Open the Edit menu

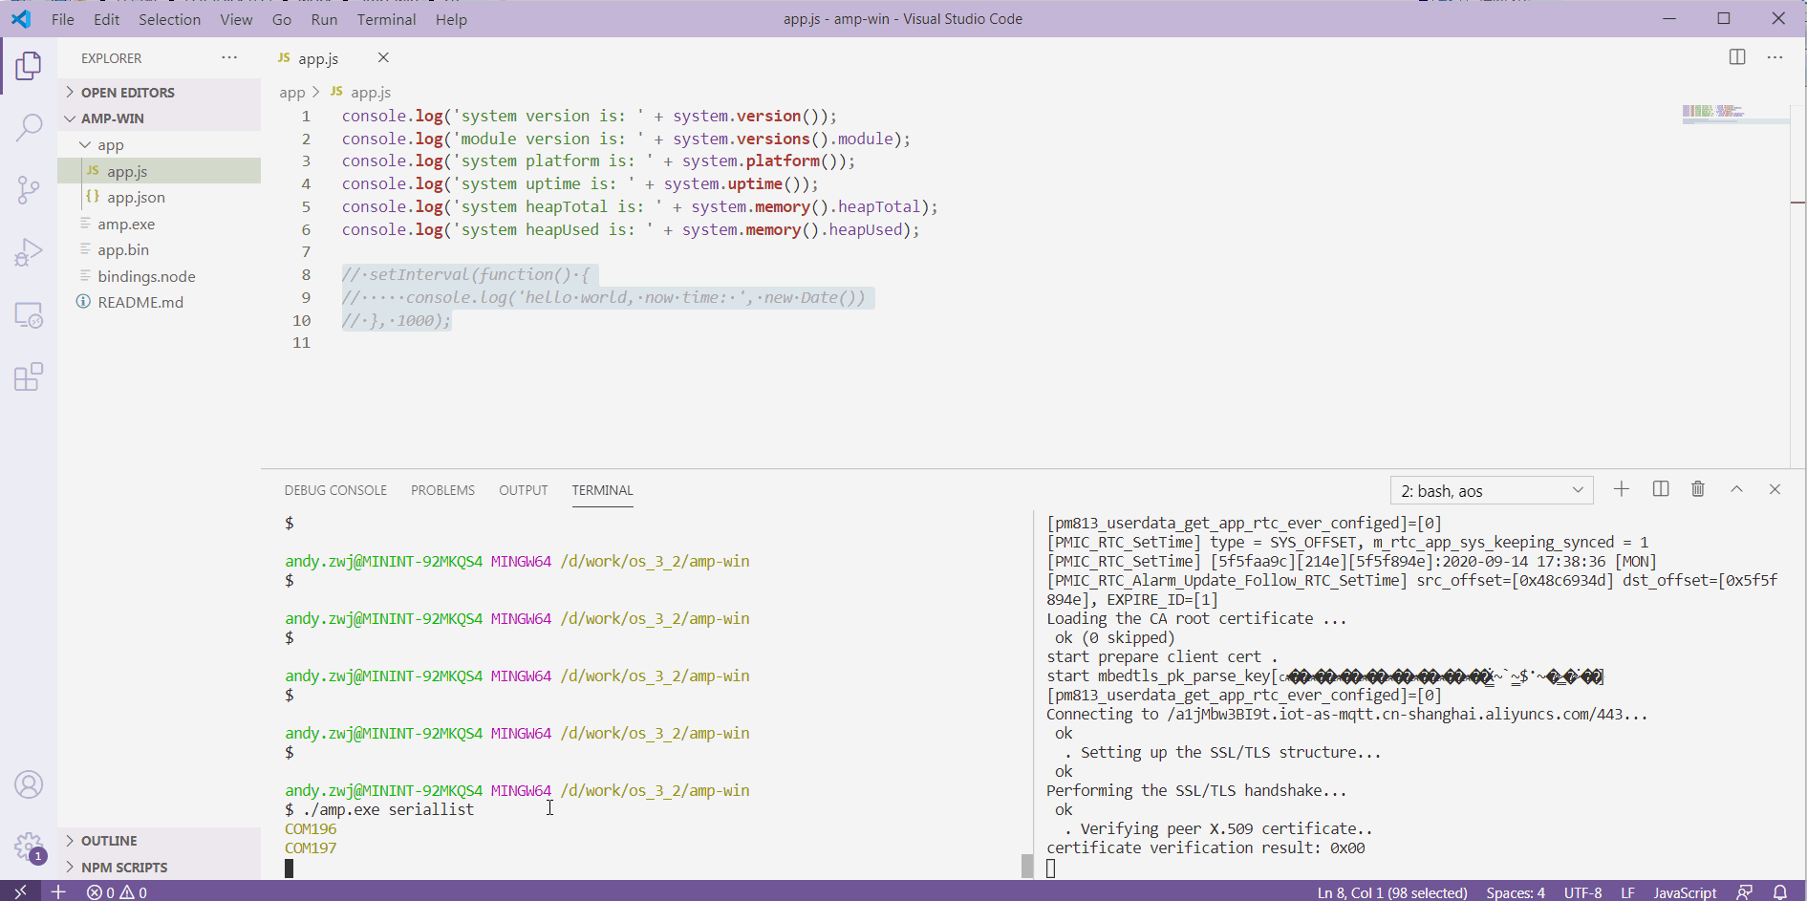click(x=106, y=19)
